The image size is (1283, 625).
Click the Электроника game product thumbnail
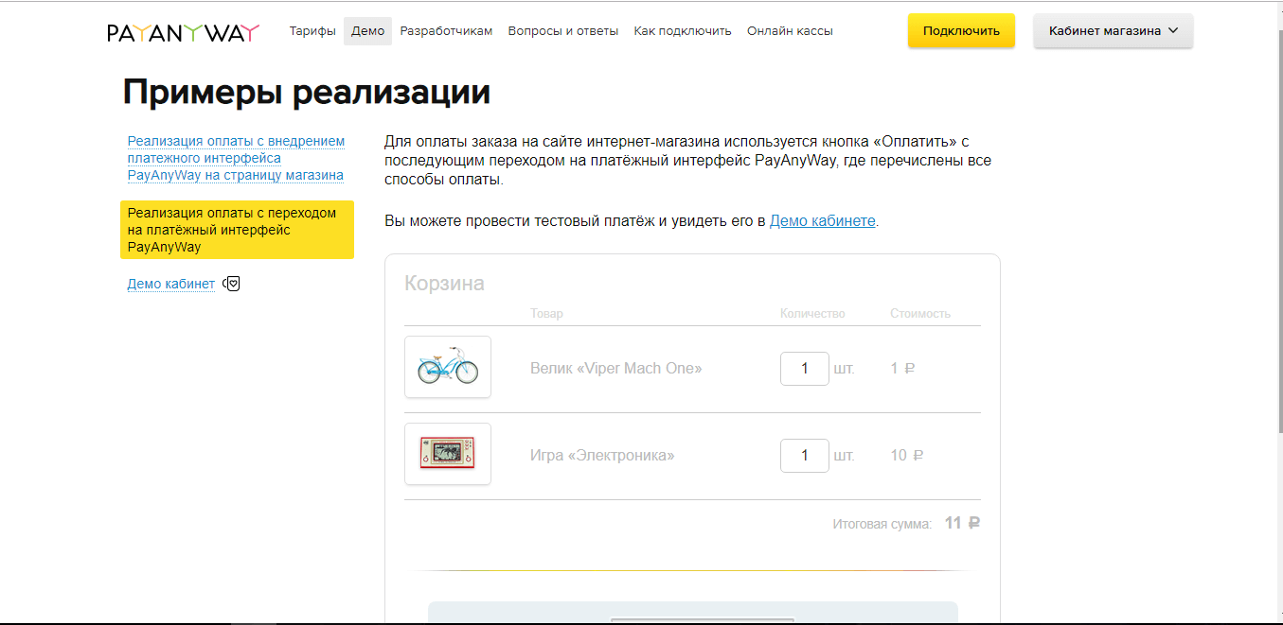point(448,454)
